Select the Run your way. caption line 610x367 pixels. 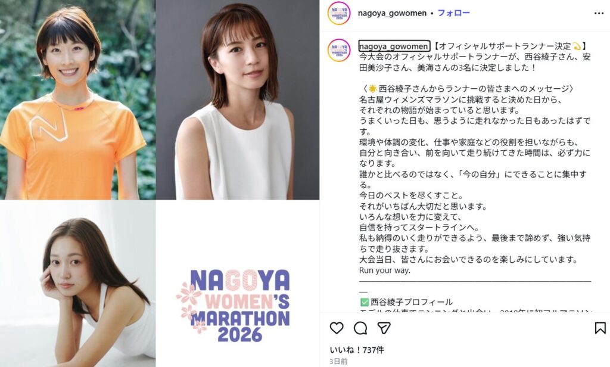[385, 270]
